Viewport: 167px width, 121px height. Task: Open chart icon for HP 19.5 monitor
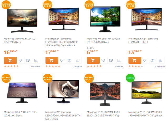[x=119, y=60]
